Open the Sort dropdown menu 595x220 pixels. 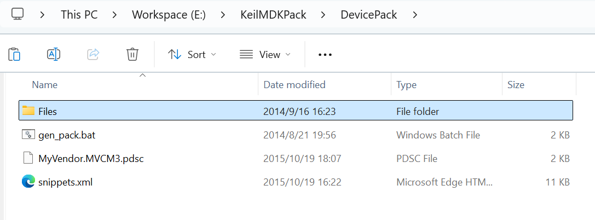coord(192,54)
